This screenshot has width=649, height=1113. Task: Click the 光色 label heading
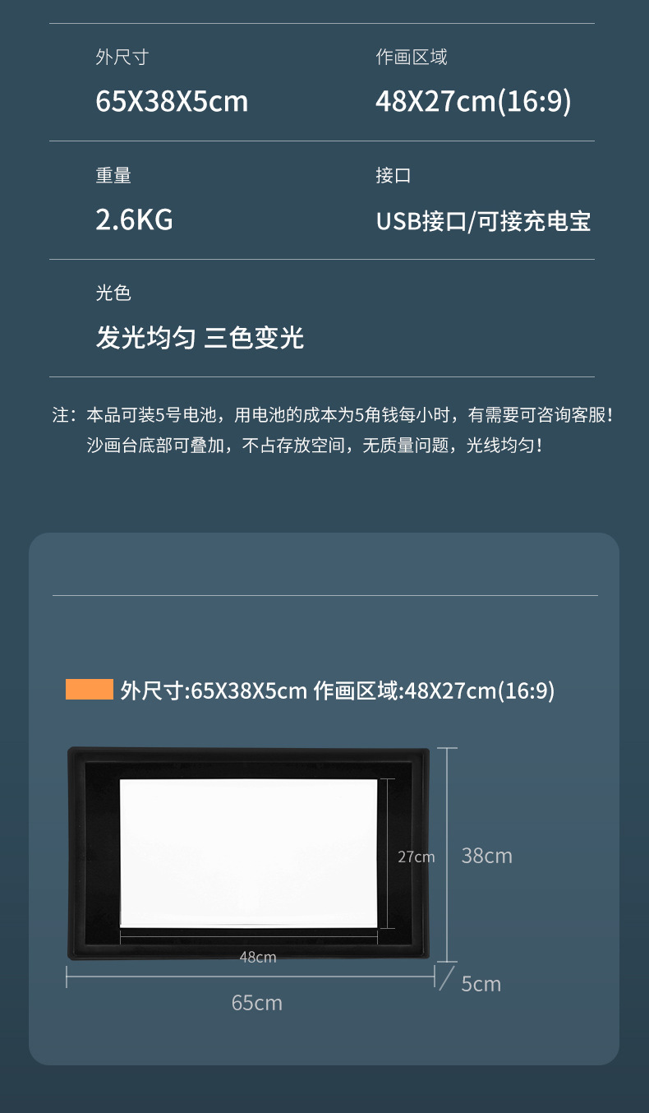click(113, 293)
